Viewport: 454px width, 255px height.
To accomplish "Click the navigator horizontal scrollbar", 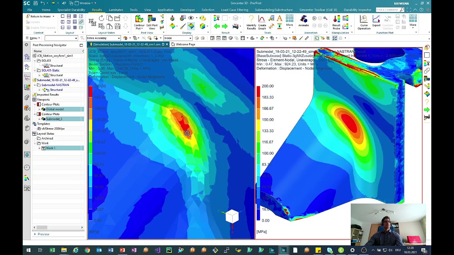I will tap(58, 227).
